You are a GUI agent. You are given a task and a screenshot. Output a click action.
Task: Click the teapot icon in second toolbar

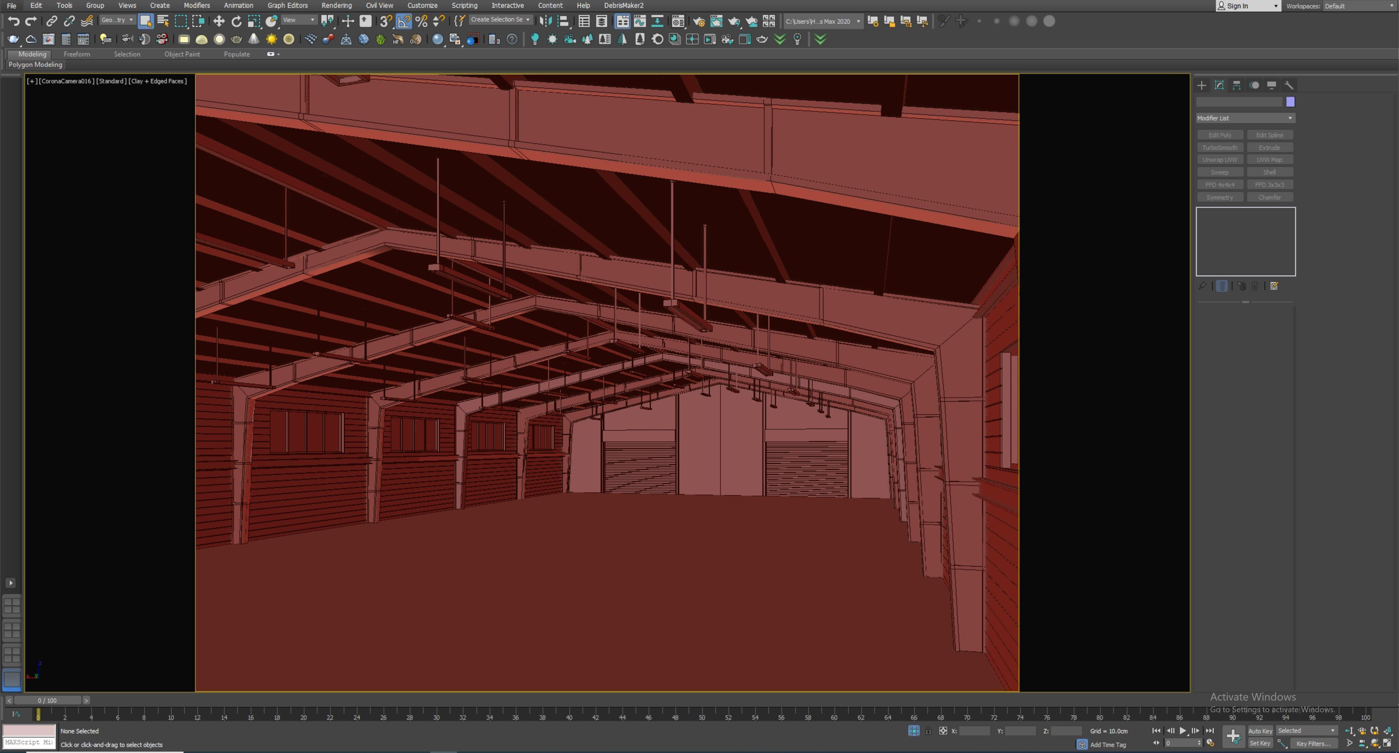pos(13,39)
